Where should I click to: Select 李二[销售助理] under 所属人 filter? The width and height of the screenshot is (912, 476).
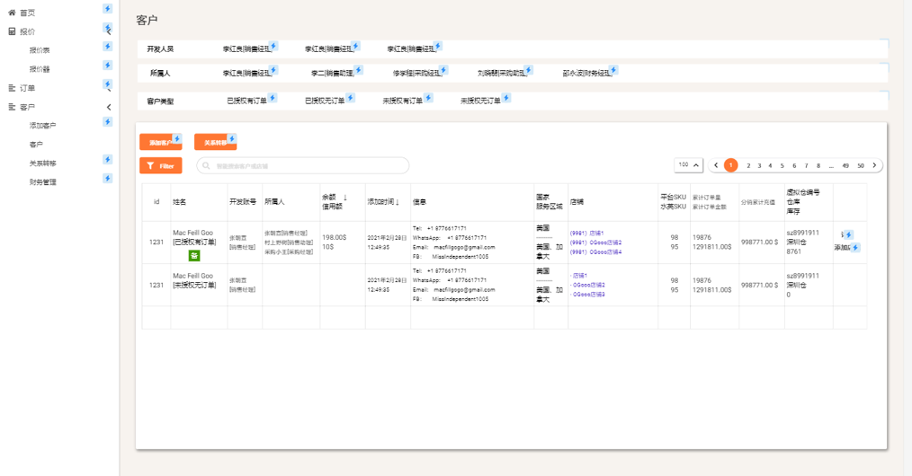click(331, 73)
